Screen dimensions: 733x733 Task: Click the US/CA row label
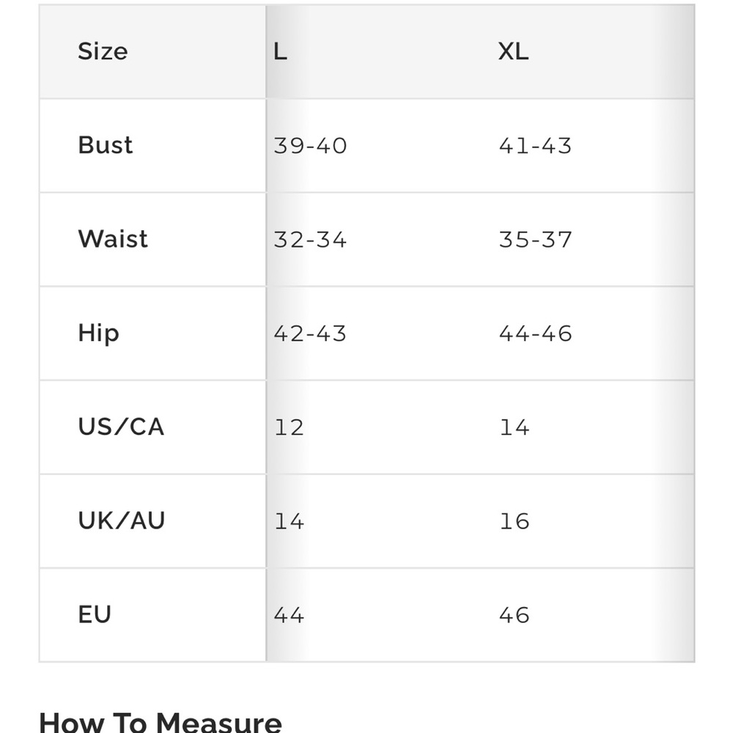point(121,427)
